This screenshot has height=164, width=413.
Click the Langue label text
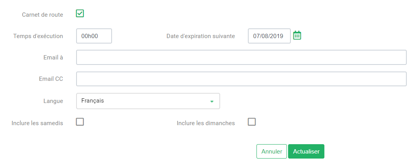point(53,101)
